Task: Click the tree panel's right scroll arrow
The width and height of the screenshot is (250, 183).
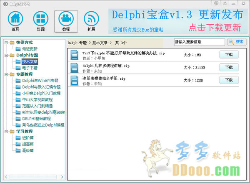Action: point(62,177)
